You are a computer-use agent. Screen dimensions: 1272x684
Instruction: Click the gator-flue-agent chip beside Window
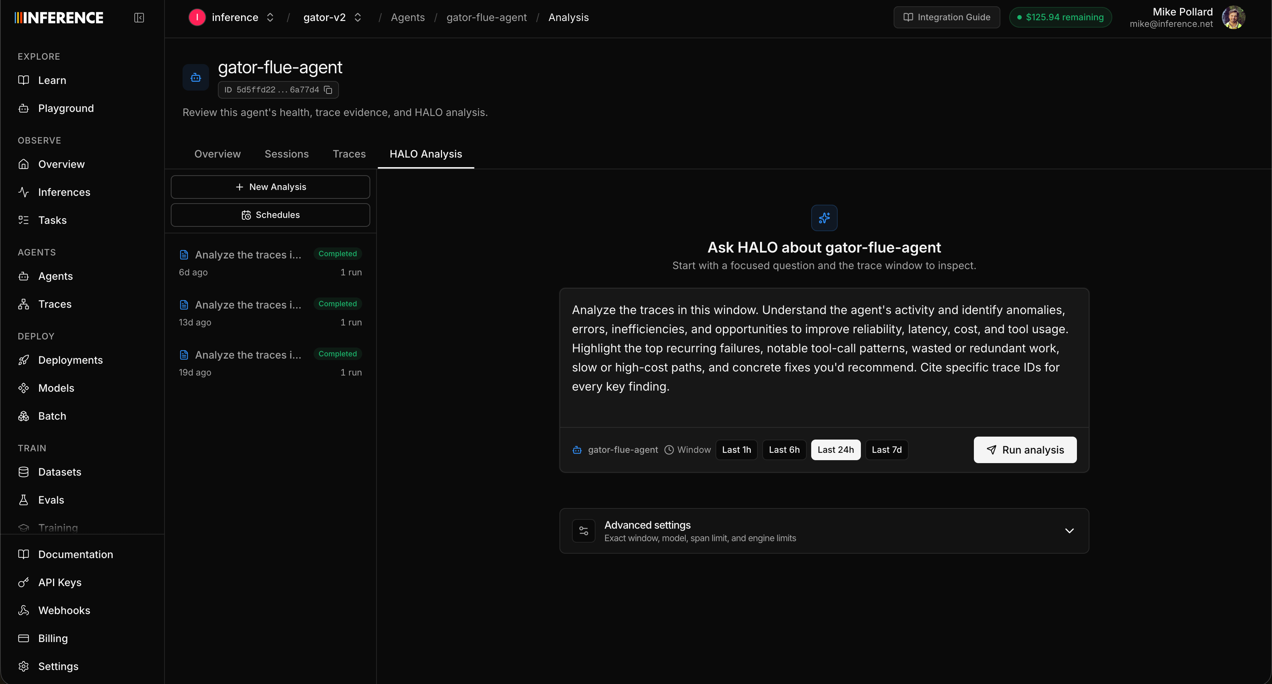pyautogui.click(x=615, y=450)
